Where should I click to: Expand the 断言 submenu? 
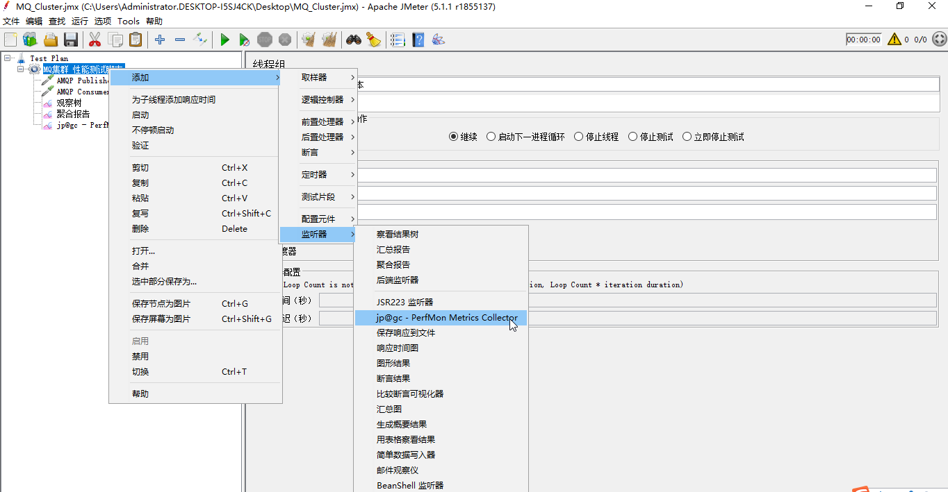coord(318,152)
